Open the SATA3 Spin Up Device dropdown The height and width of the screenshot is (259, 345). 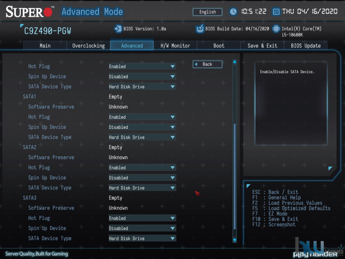(142, 228)
